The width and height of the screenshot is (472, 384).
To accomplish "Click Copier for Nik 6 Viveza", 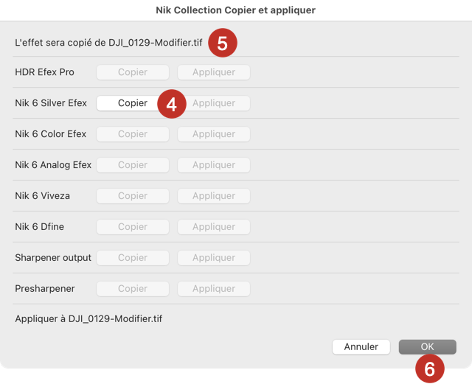I will [x=133, y=196].
